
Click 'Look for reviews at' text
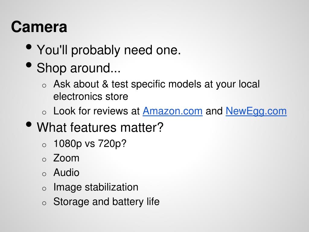97,111
